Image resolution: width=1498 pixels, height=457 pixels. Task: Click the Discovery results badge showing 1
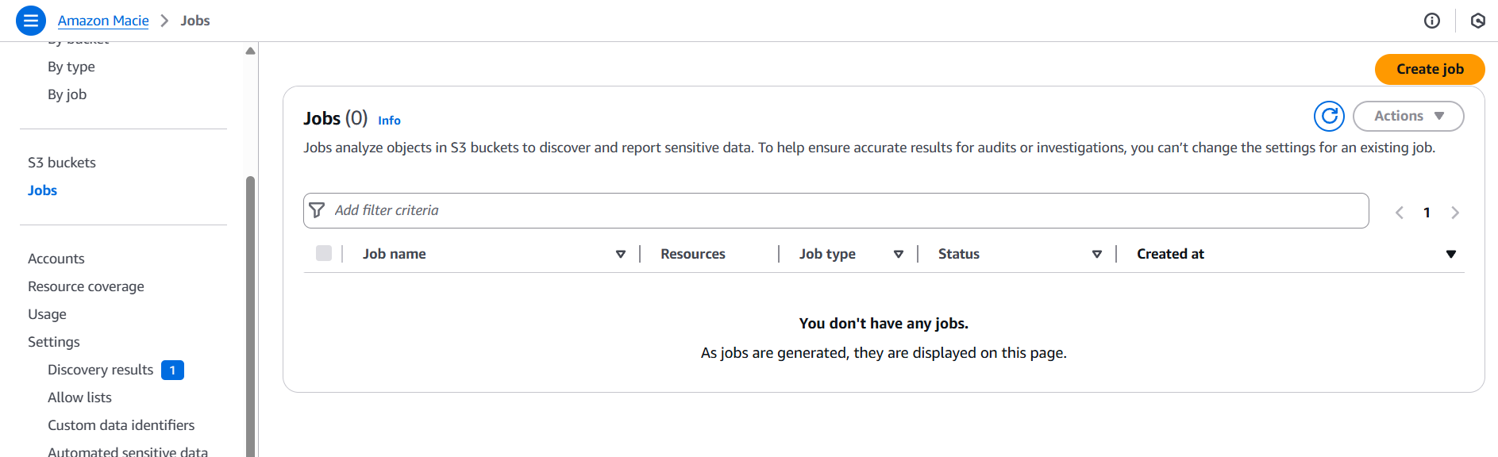[x=172, y=370]
